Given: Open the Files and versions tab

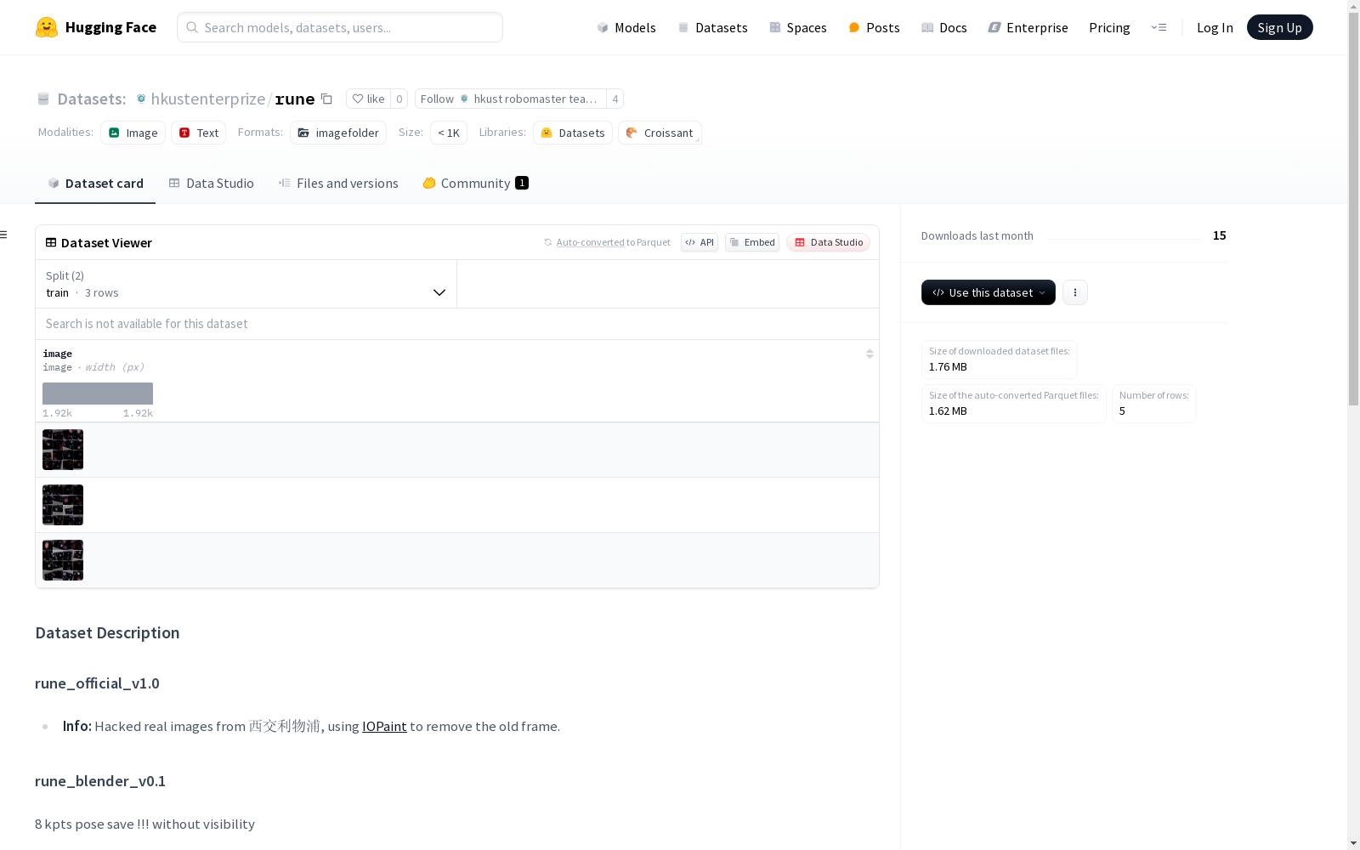Looking at the screenshot, I should (338, 184).
